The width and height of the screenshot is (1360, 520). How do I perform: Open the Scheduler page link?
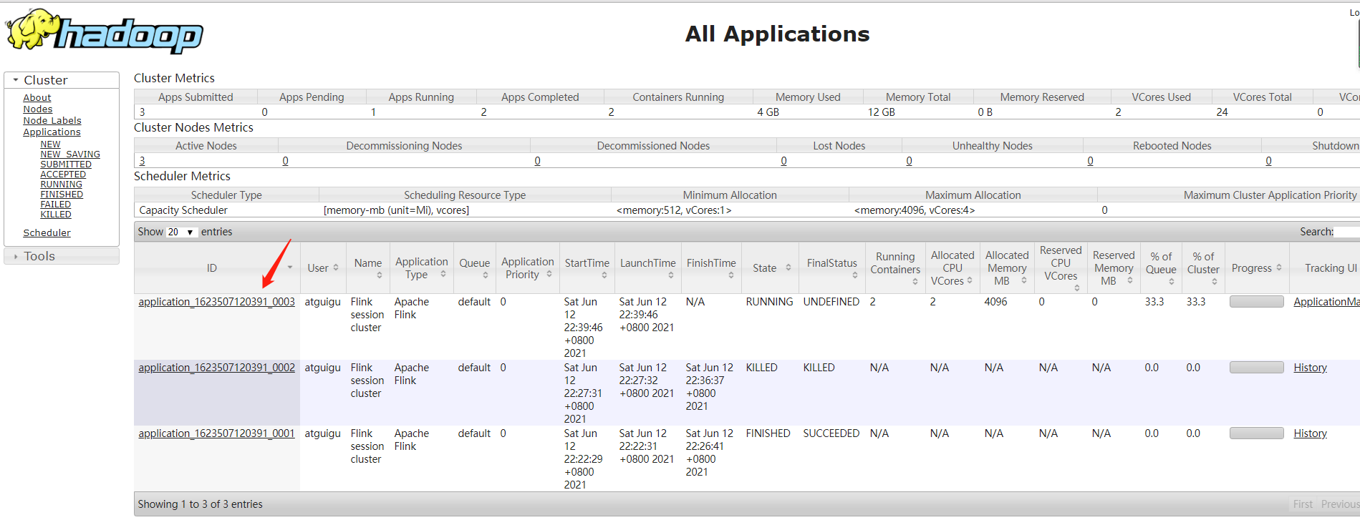click(47, 232)
